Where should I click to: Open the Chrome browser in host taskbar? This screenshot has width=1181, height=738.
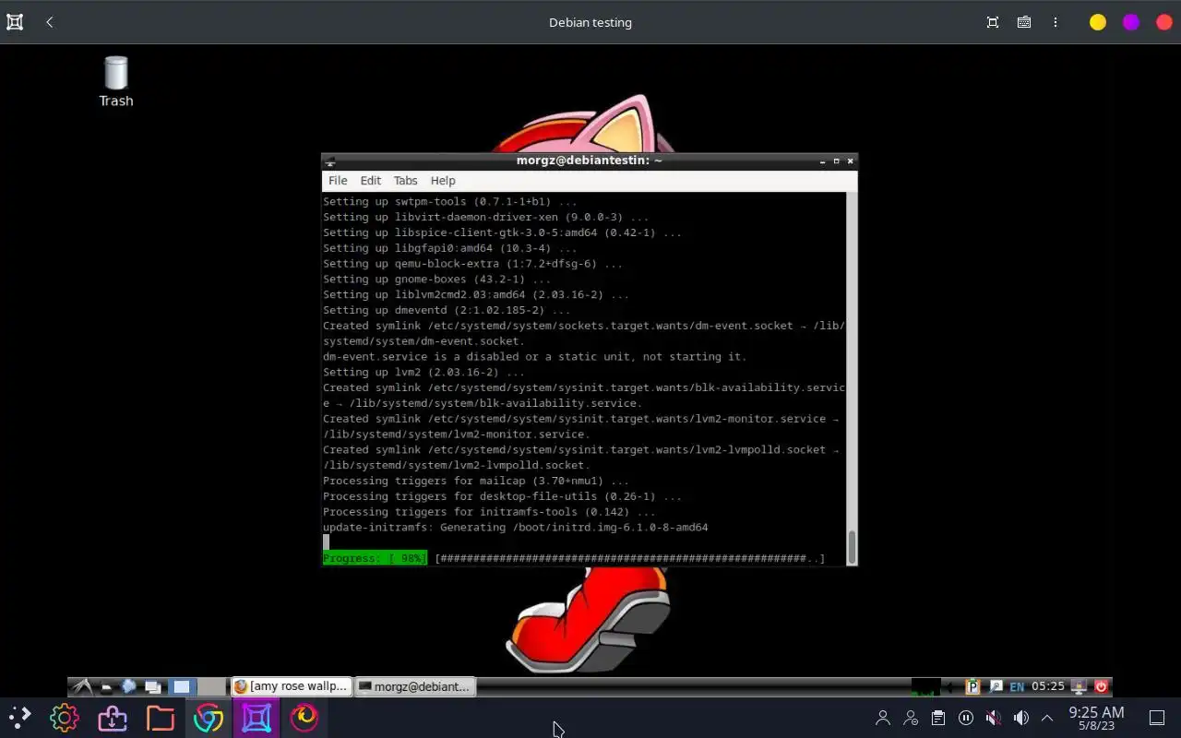click(208, 717)
